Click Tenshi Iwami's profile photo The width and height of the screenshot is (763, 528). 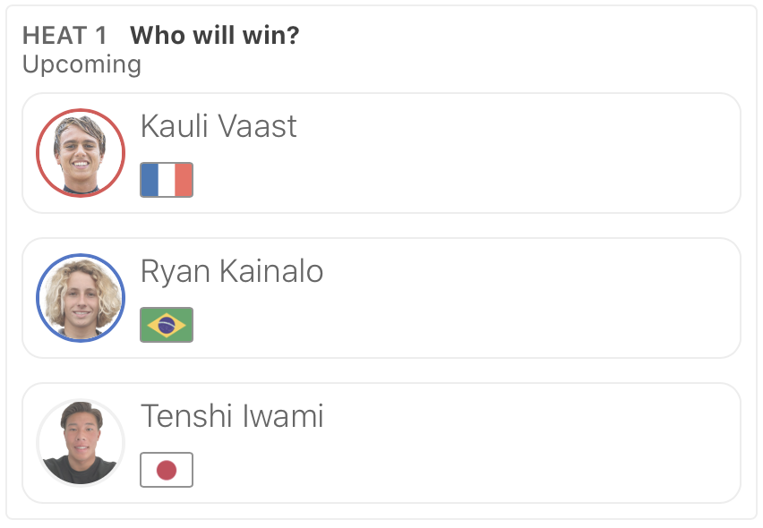click(81, 443)
